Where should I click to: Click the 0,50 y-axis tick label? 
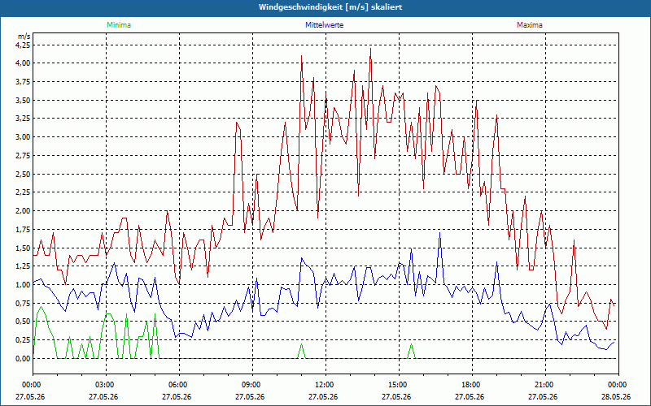(x=23, y=322)
